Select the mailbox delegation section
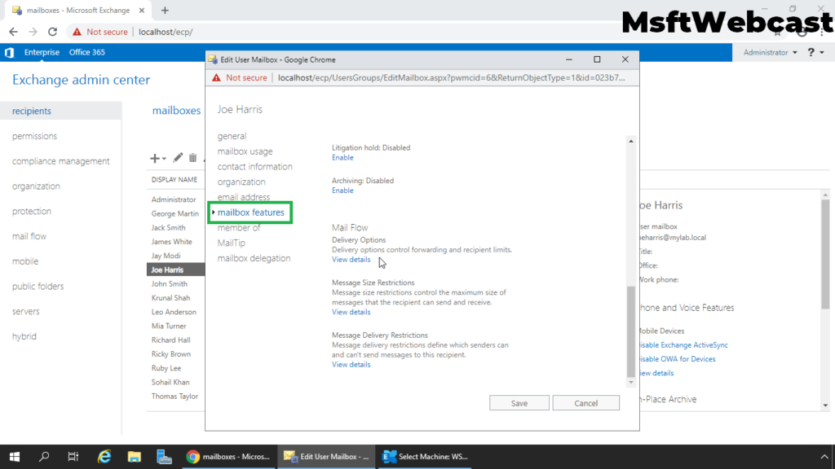835x469 pixels. [x=254, y=258]
